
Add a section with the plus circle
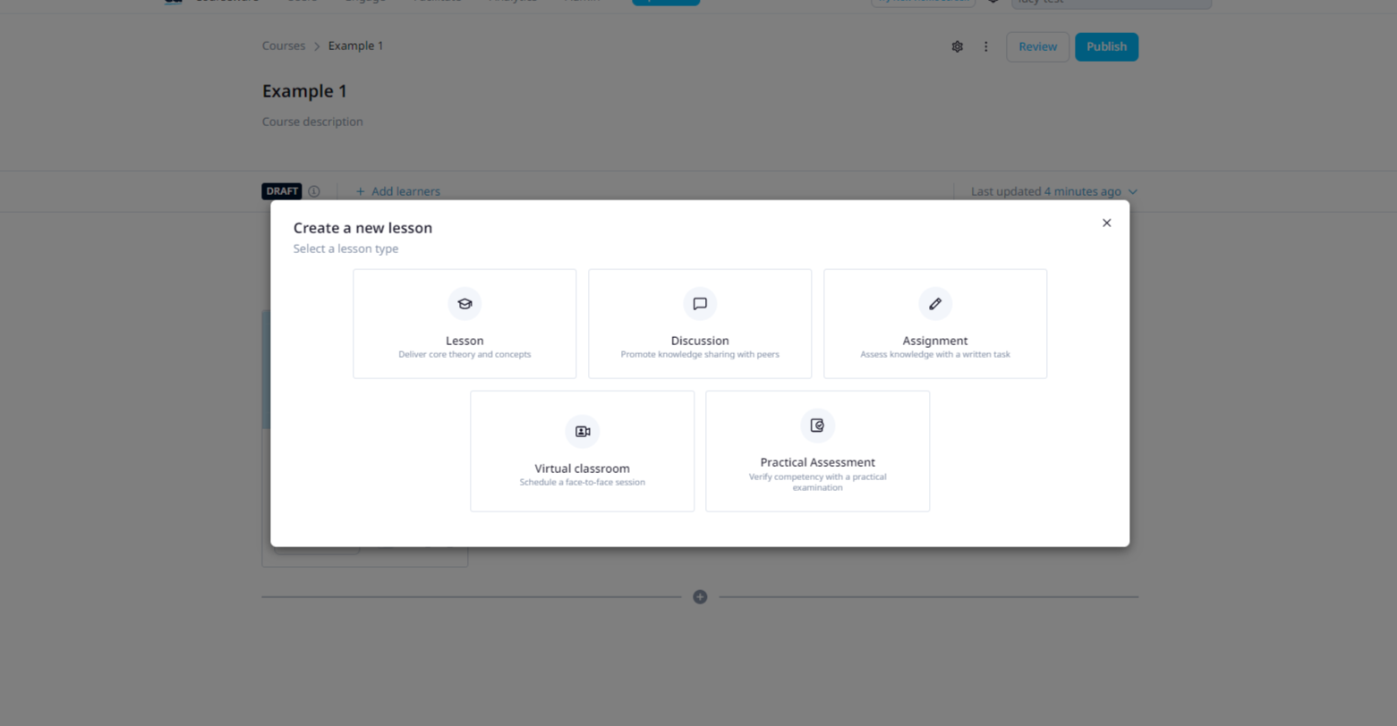coord(700,597)
